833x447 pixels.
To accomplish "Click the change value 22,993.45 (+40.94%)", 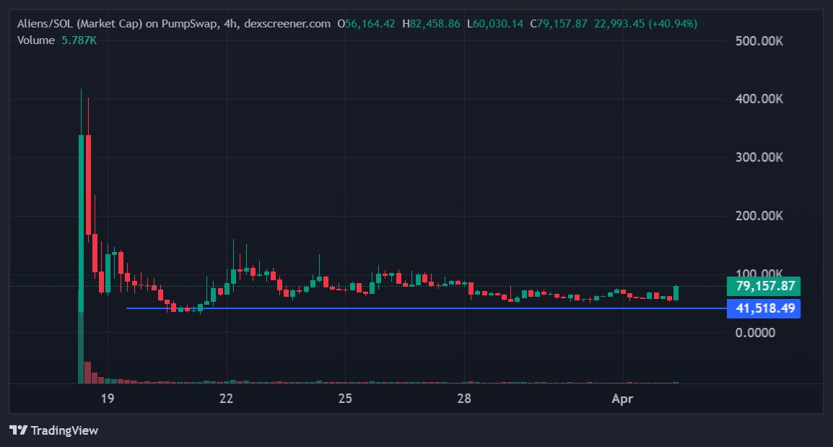I will click(x=645, y=23).
